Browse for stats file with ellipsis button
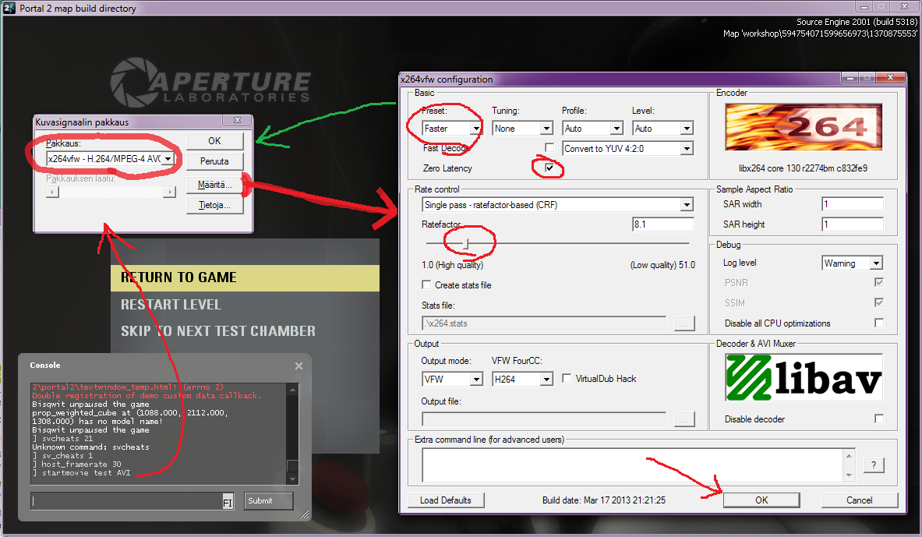922x537 pixels. [x=684, y=323]
